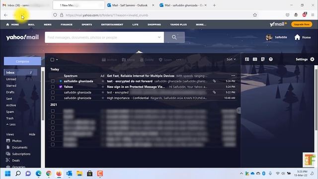Viewport: 318px width, 179px height.
Task: Switch to Gmail Inbox (36) tab
Action: pyautogui.click(x=26, y=5)
